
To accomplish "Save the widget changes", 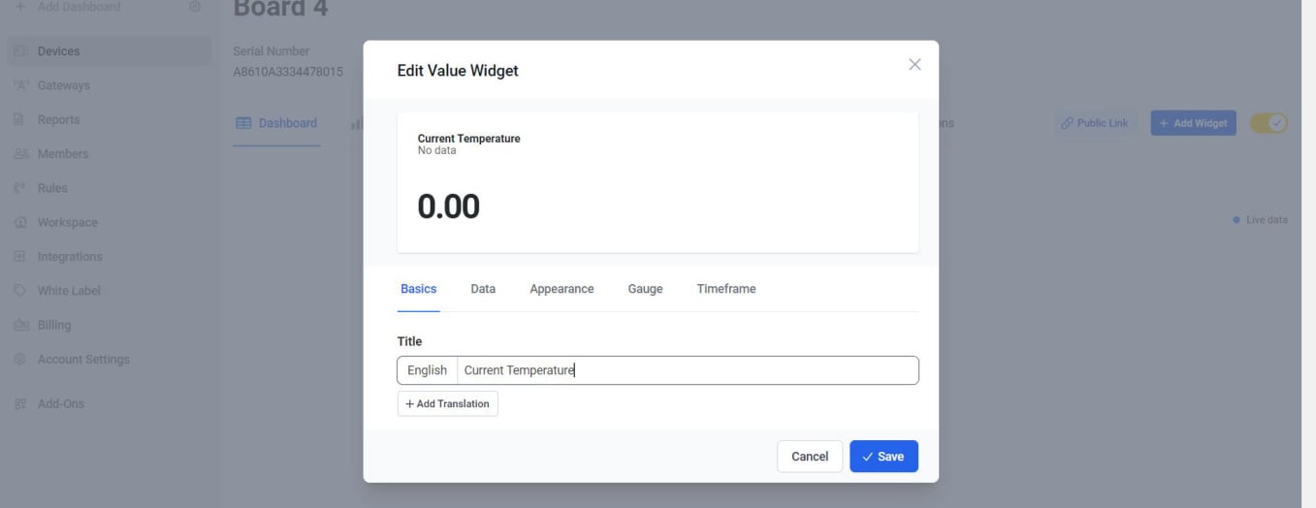I will pos(883,457).
